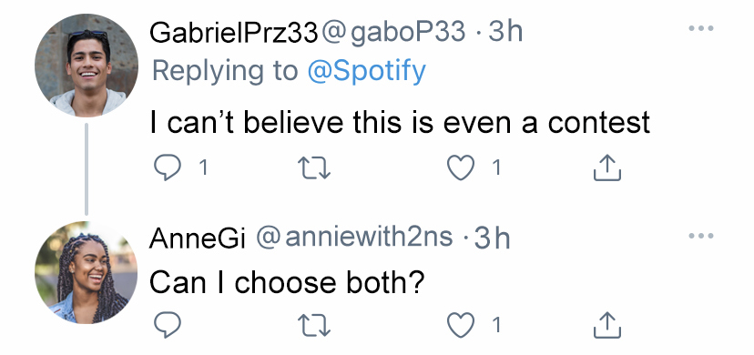Open GabrielPrz33's tweet timestamp 3h
The width and height of the screenshot is (754, 355).
point(506,33)
